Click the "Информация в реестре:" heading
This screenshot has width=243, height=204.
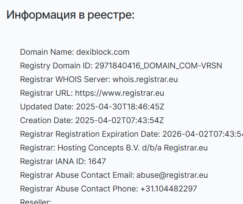(71, 15)
